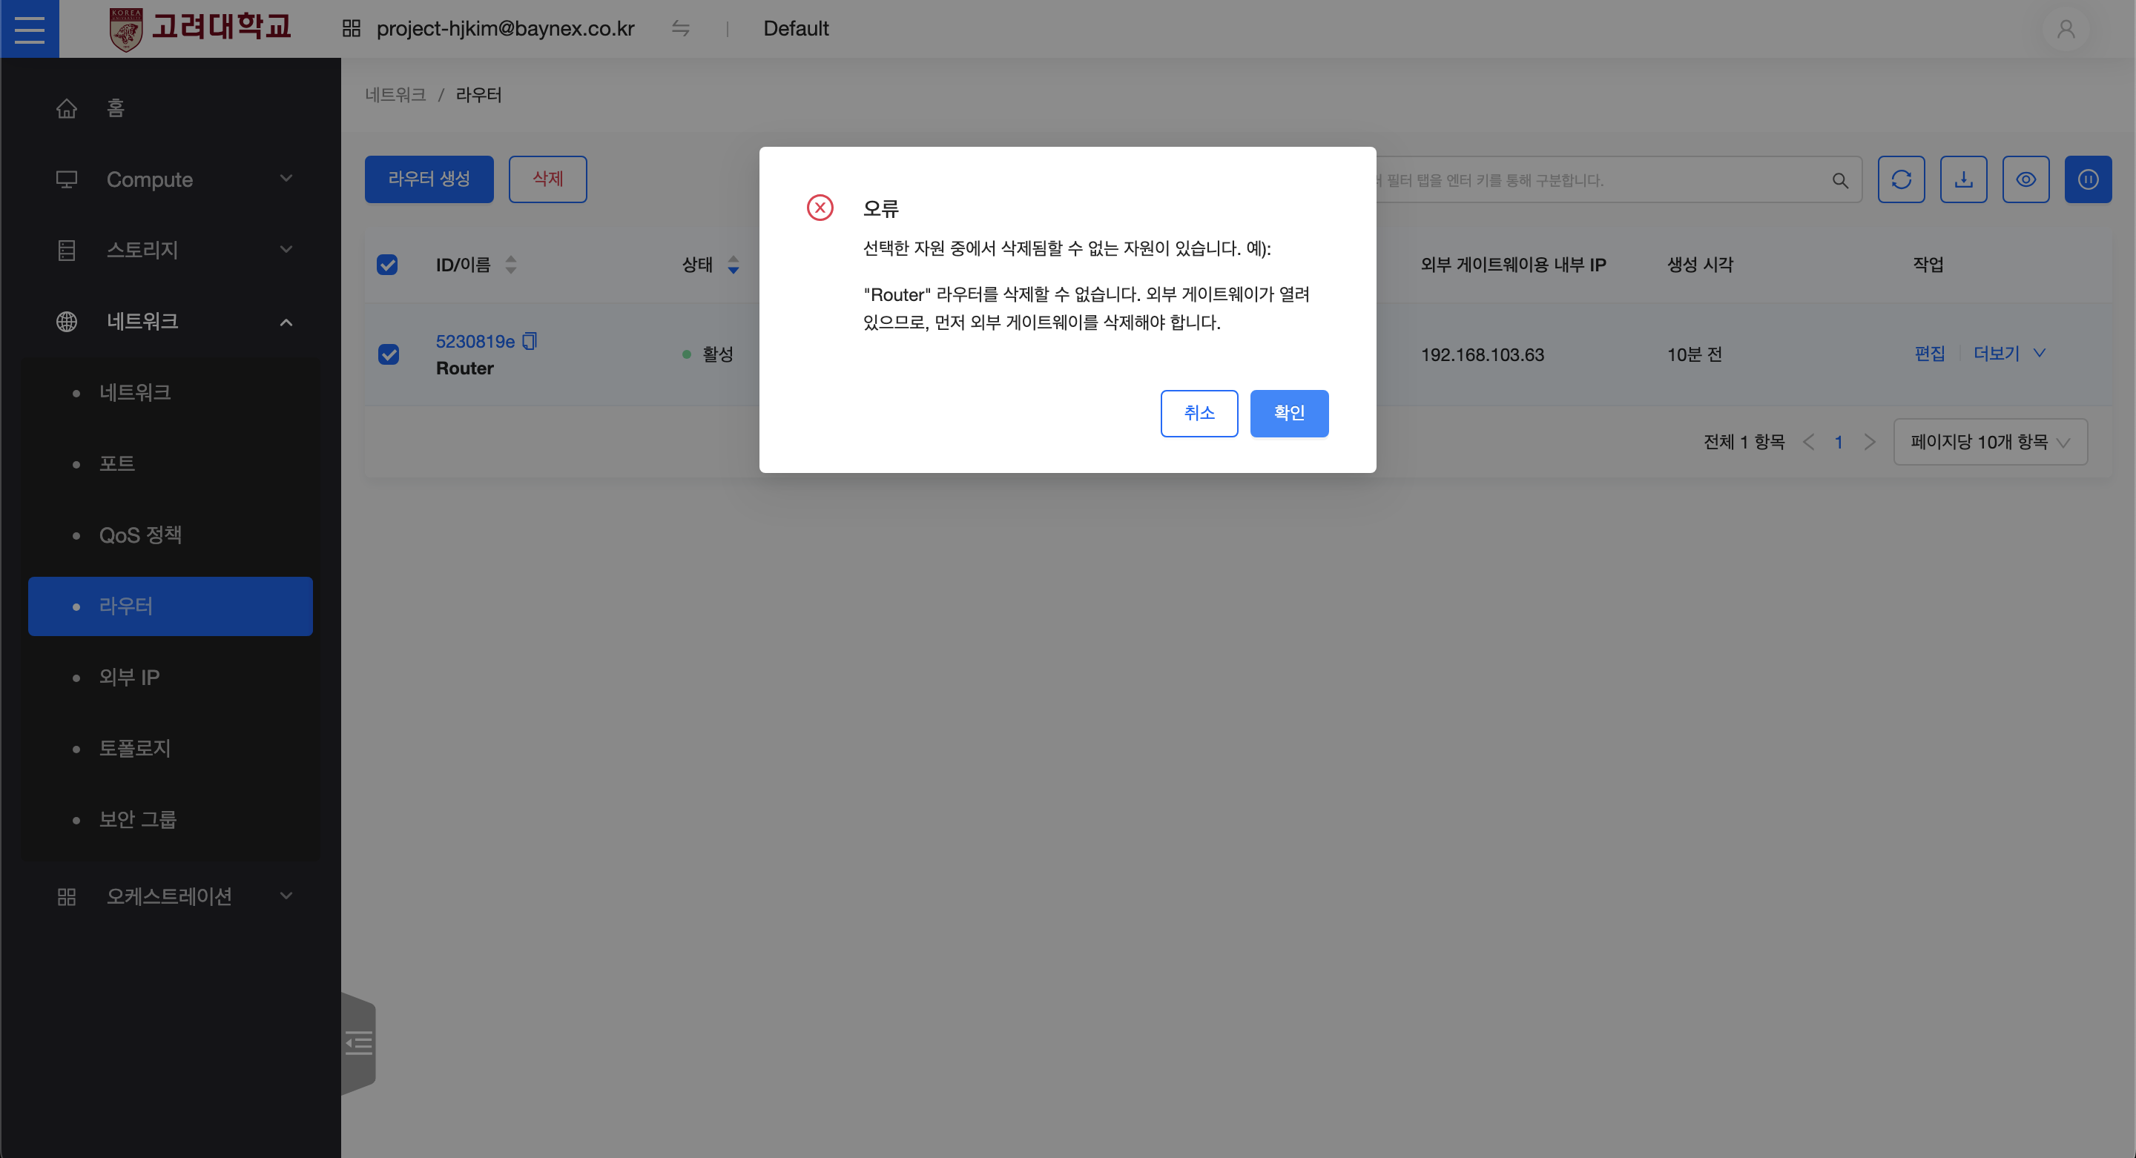Click the Korea University logo
Screen dimensions: 2136x1158
201,29
